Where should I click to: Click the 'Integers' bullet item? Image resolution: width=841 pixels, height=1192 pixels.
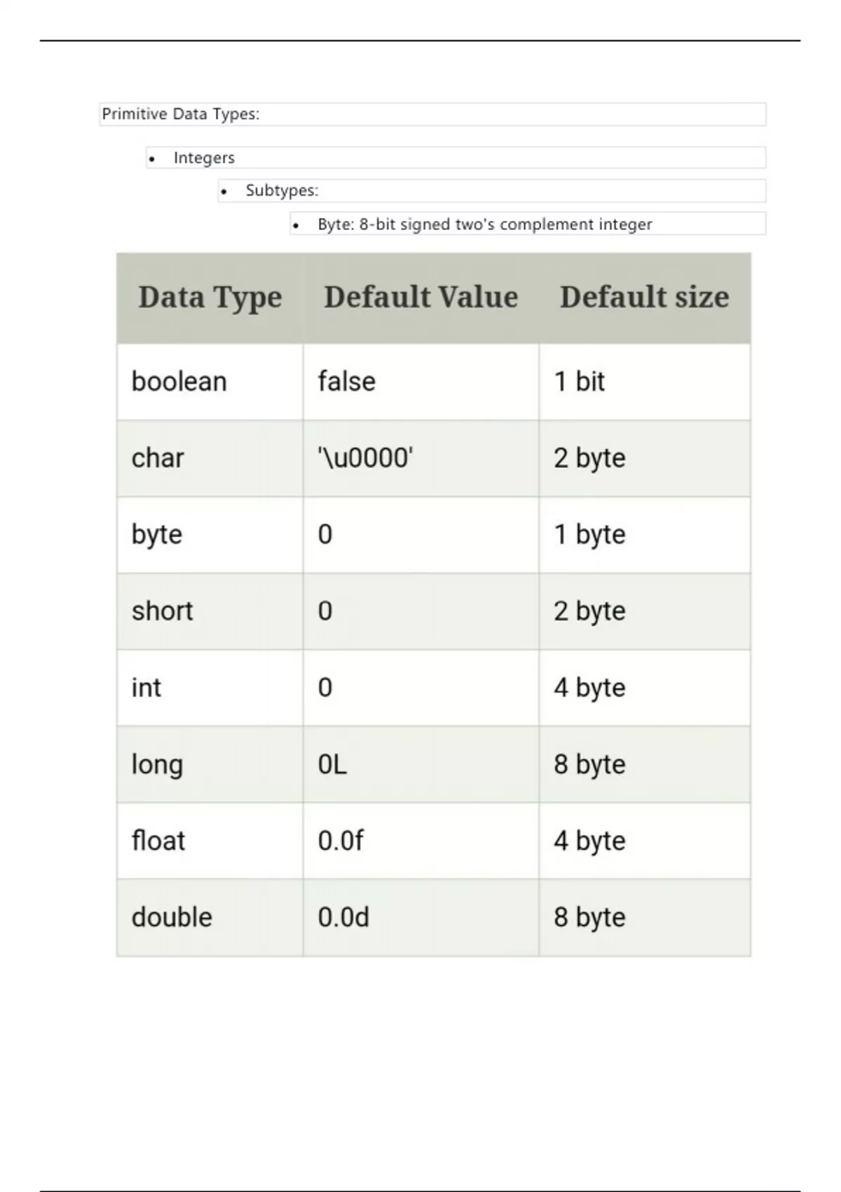tap(204, 158)
